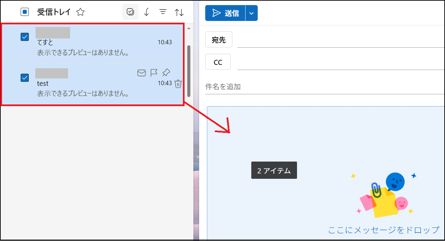445x241 pixels.
Task: Open the filter options with the funnel icon
Action: coord(163,12)
